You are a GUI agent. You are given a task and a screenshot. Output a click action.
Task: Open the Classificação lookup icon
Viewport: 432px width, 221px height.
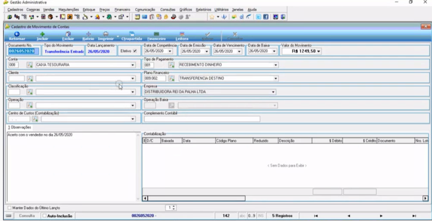pos(29,92)
